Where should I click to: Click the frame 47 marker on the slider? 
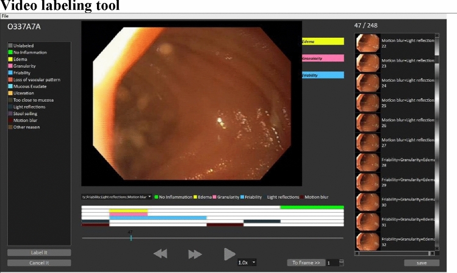click(131, 238)
